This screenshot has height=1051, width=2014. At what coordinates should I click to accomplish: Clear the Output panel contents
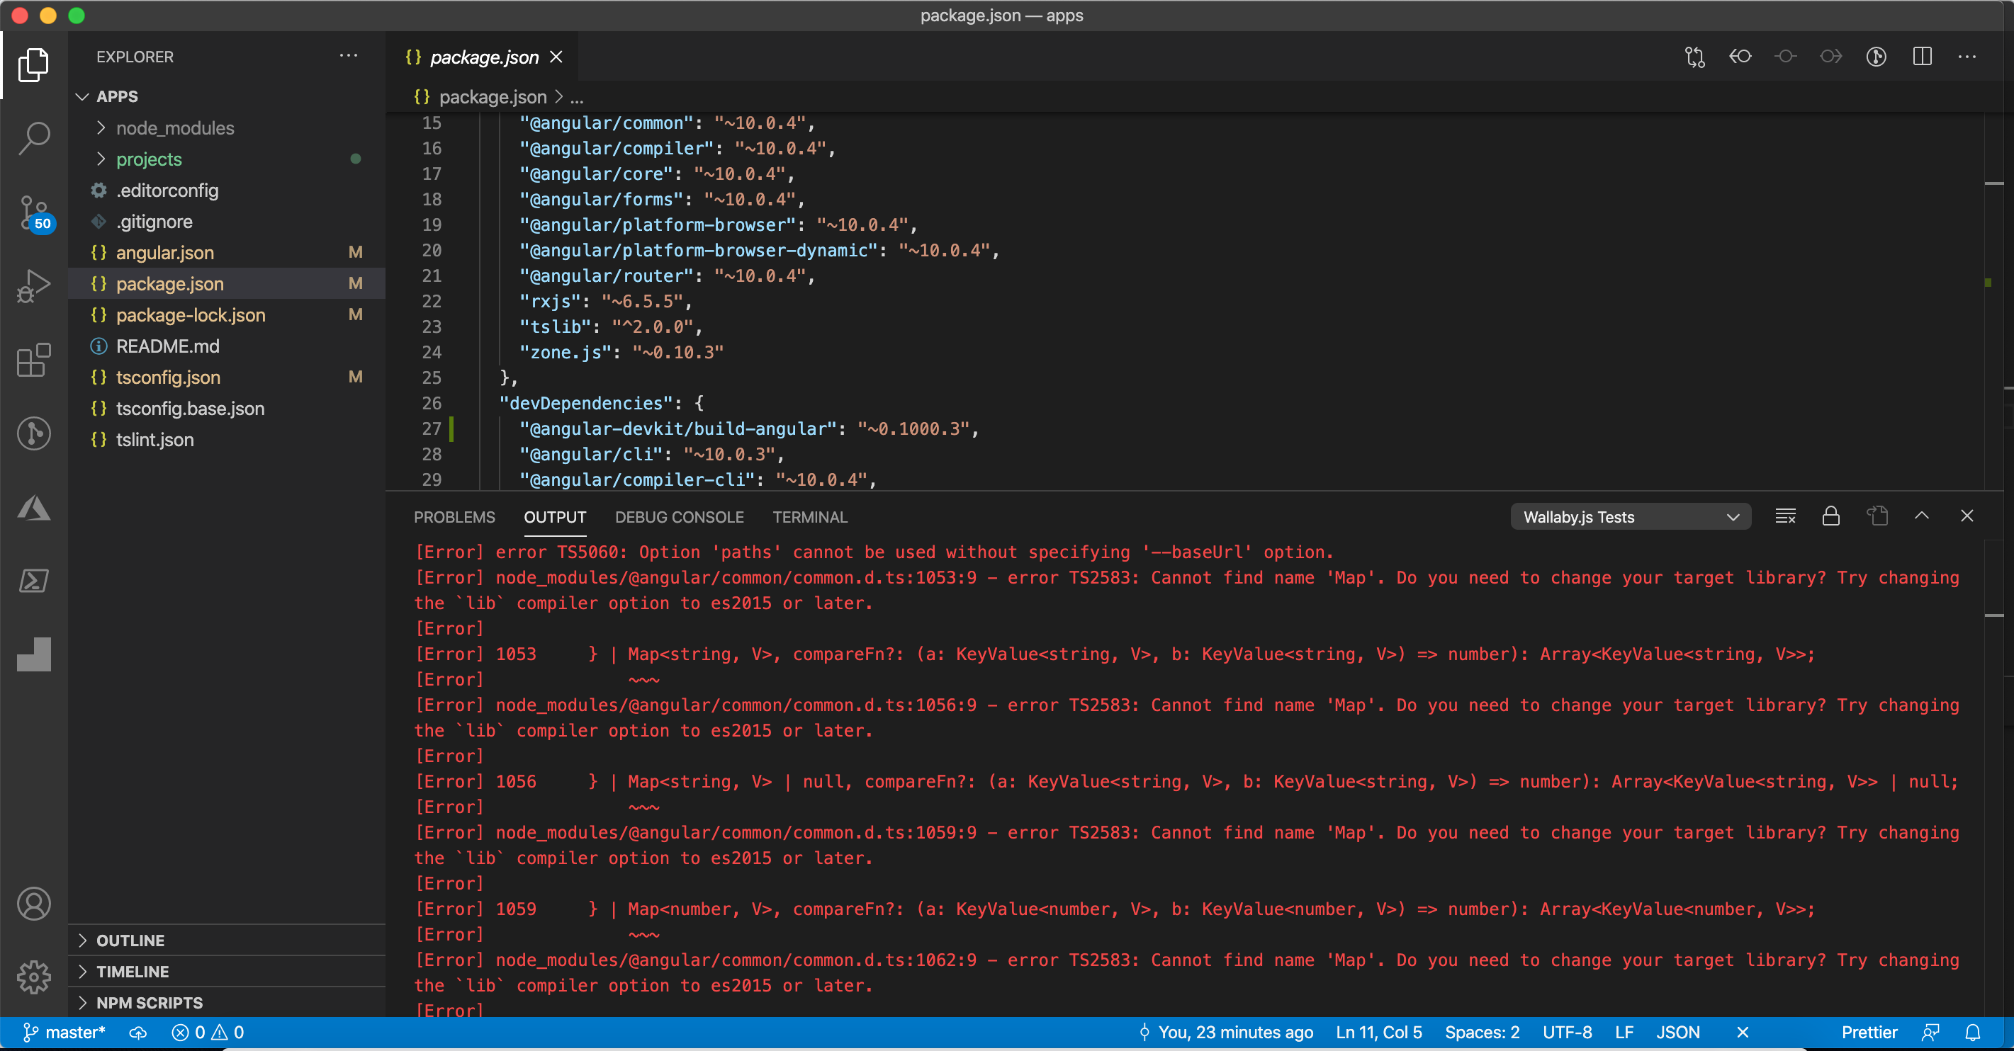pyautogui.click(x=1785, y=516)
